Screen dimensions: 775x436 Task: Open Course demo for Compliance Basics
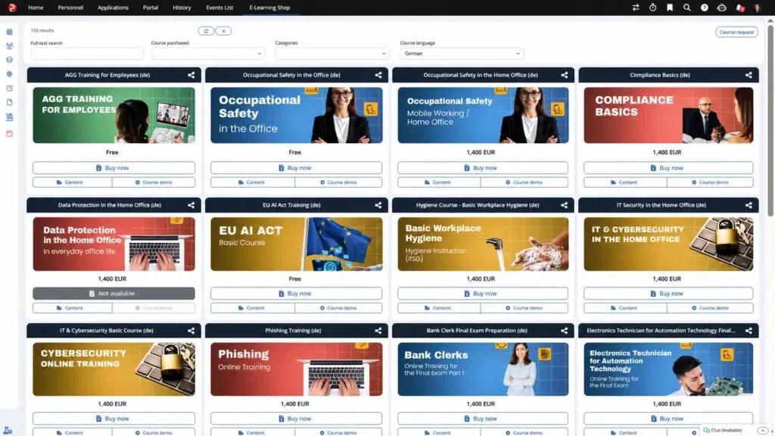pyautogui.click(x=710, y=182)
